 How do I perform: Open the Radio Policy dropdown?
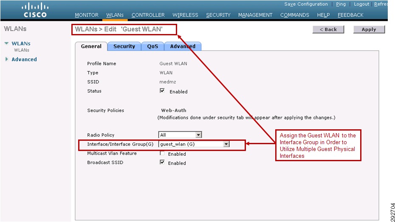point(180,135)
